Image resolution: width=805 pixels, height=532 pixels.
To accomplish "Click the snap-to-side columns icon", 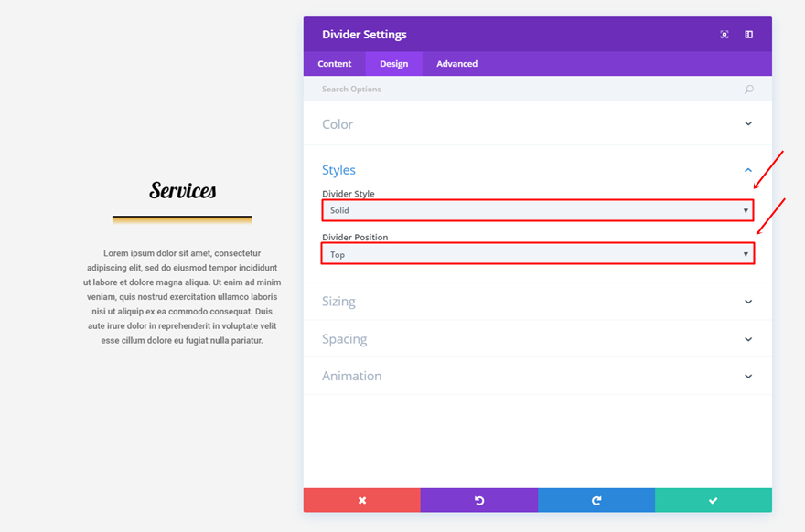I will click(748, 35).
